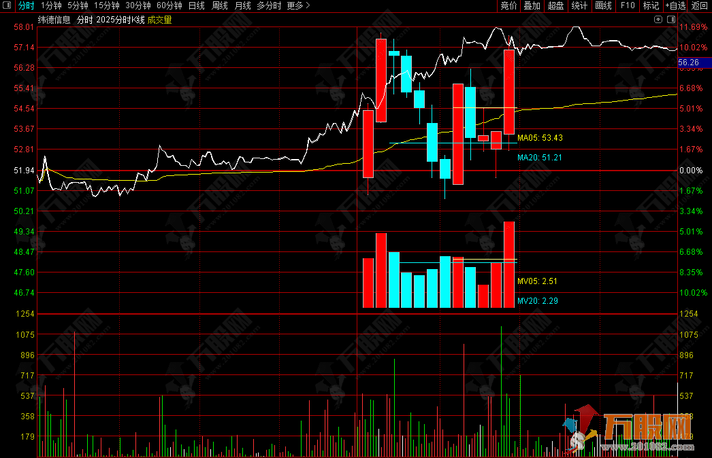The image size is (712, 458).
Task: Click the MV20: 2.29 label
Action: point(538,300)
